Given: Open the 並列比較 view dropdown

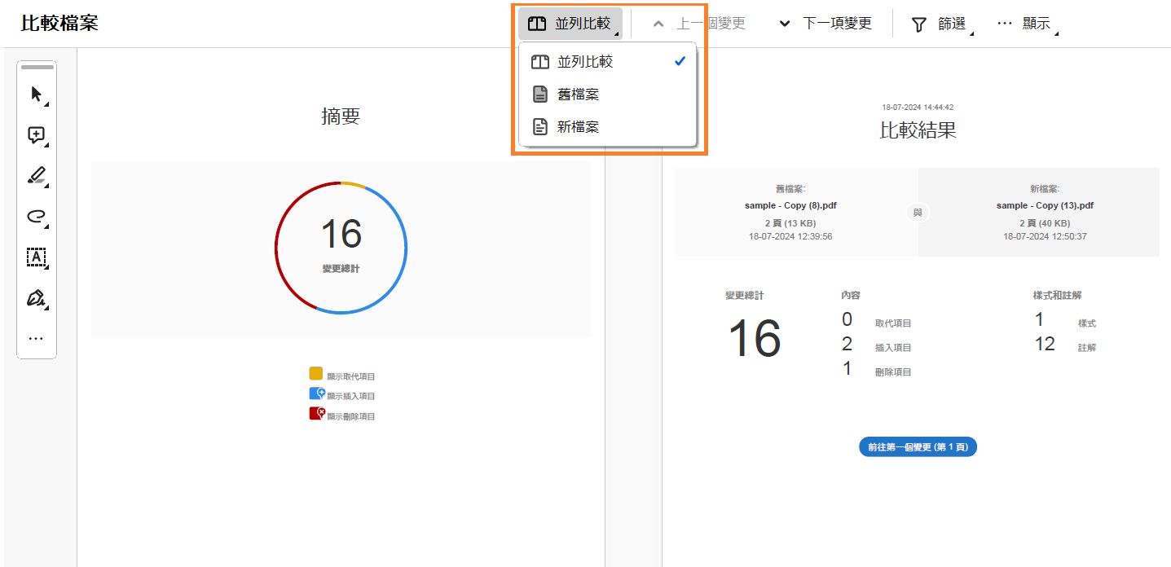Looking at the screenshot, I should pyautogui.click(x=570, y=23).
